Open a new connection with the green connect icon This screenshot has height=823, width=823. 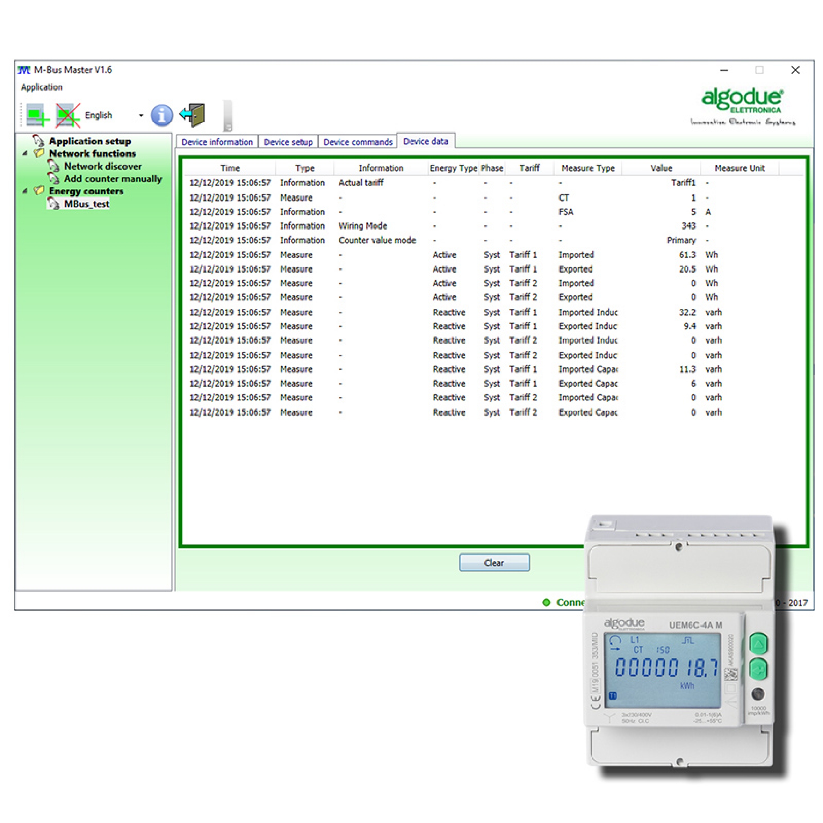click(x=38, y=114)
